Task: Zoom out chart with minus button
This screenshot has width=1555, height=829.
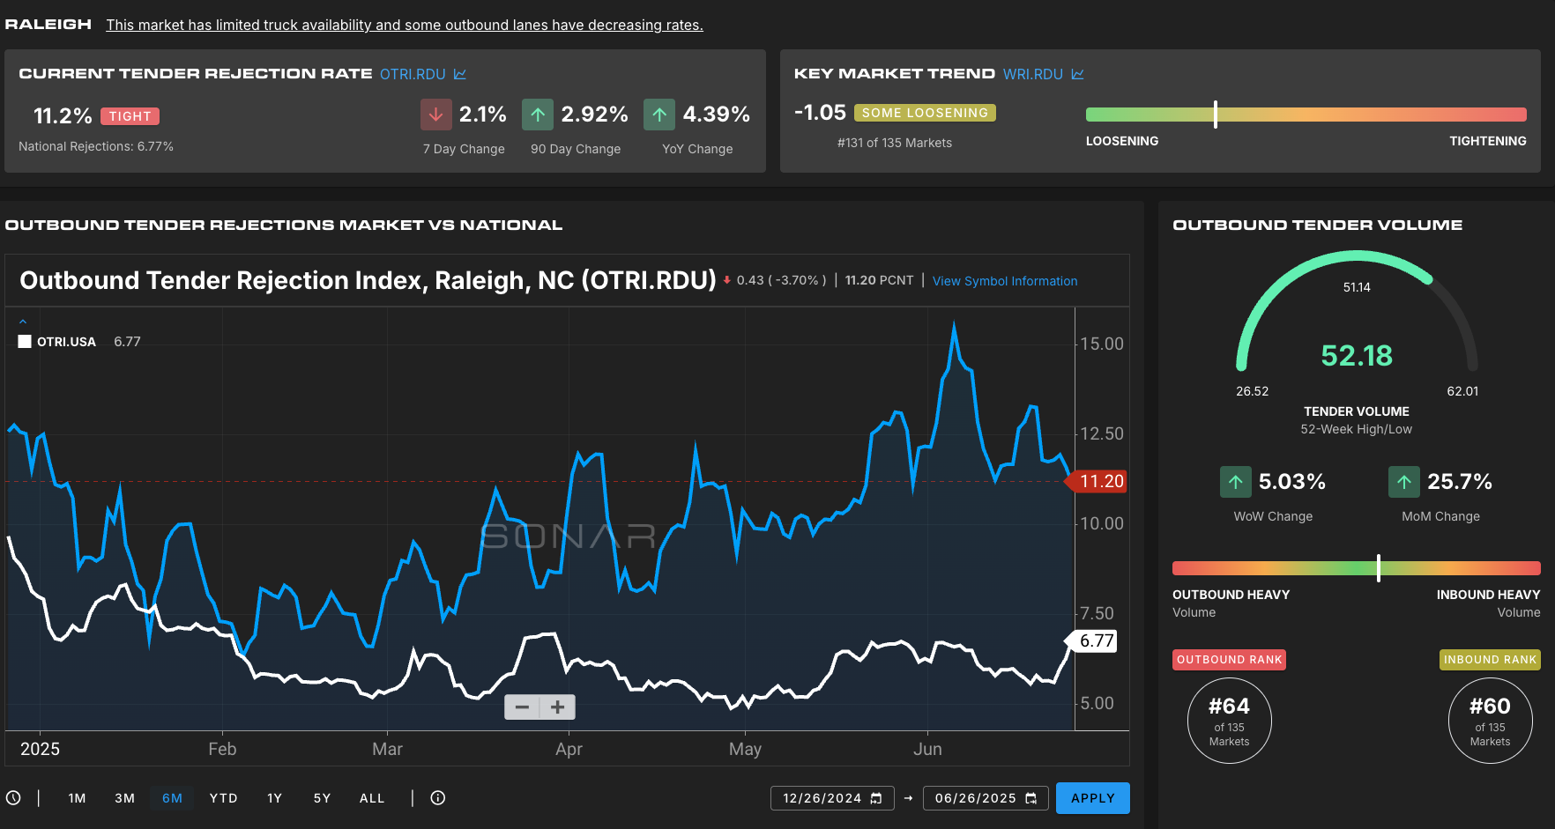Action: pyautogui.click(x=522, y=707)
